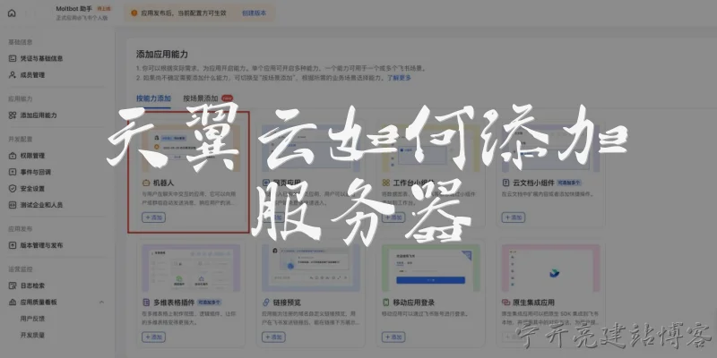
Task: Open 权限管理 in the sidebar
Action: [x=32, y=156]
